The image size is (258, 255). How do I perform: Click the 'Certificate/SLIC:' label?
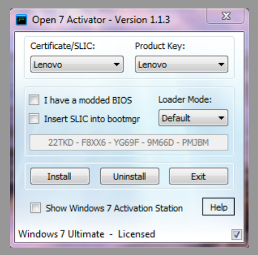coord(63,46)
